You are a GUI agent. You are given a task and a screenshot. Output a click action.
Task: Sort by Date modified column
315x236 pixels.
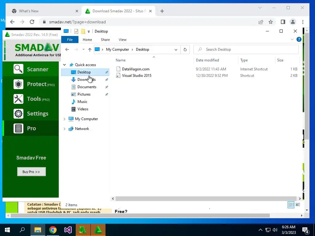point(207,60)
